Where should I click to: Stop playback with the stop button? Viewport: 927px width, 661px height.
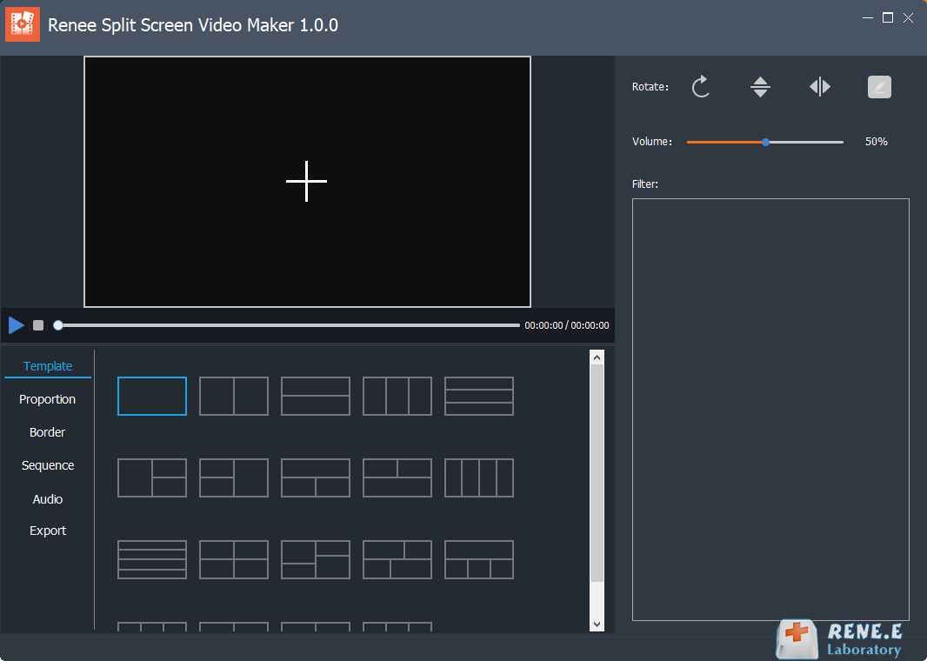(38, 325)
